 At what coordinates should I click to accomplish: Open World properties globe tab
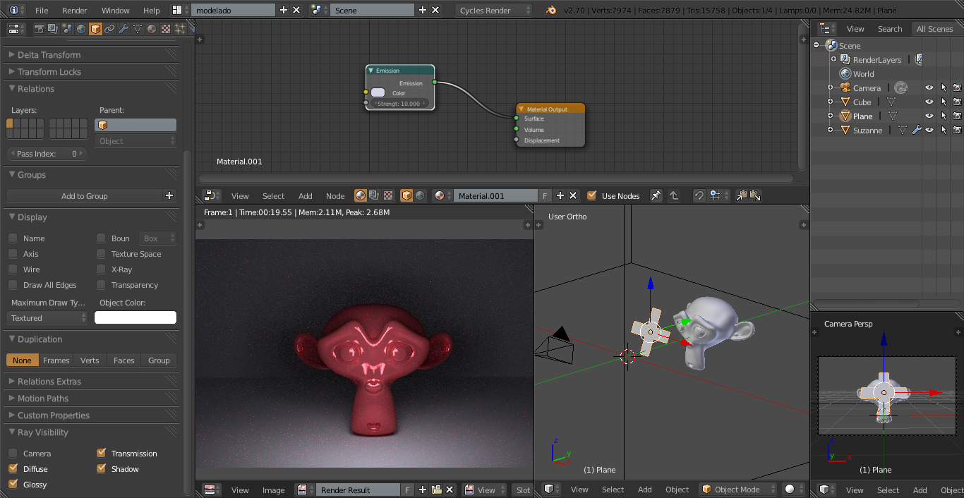click(x=81, y=29)
